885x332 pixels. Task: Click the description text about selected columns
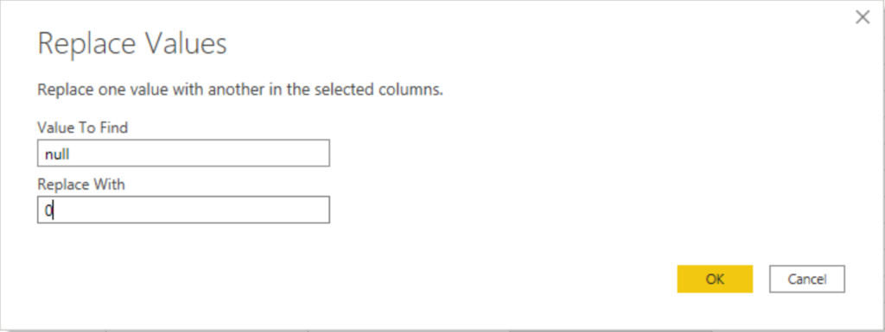pos(240,90)
